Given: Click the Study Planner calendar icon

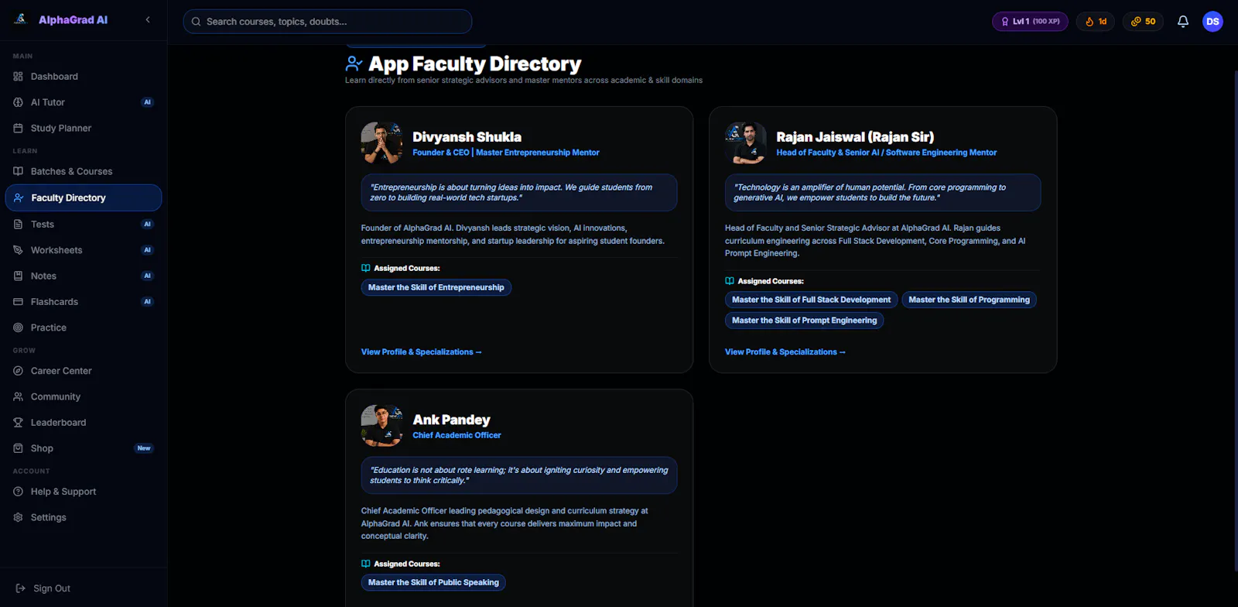Looking at the screenshot, I should click(x=18, y=128).
